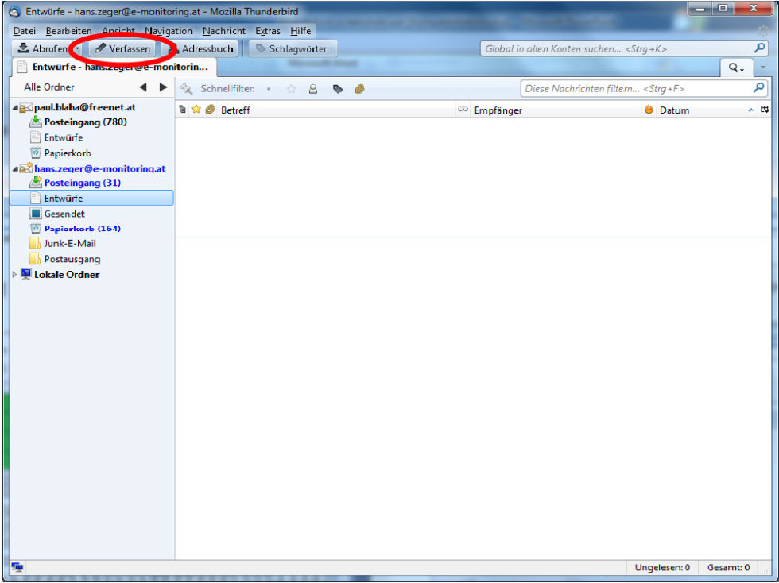Image resolution: width=779 pixels, height=583 pixels.
Task: Open the Bearbeiten menu
Action: coord(69,31)
